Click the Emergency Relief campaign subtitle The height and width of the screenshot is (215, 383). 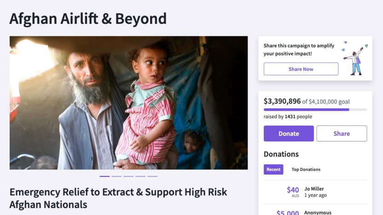tap(118, 198)
